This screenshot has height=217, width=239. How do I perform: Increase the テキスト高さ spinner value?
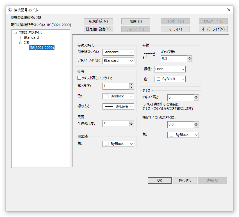(x=196, y=96)
